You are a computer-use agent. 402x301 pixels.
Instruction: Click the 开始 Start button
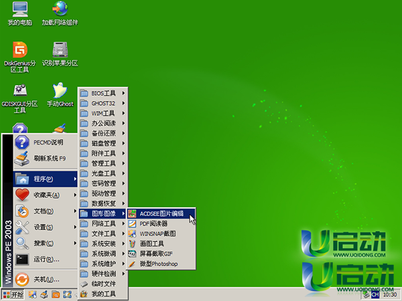(13, 294)
